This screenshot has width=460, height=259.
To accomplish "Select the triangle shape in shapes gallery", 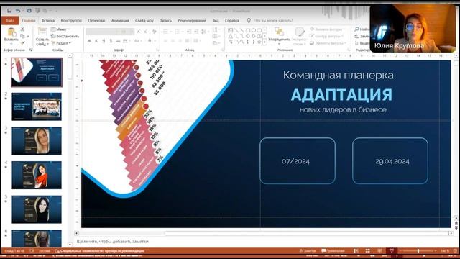I will (230, 36).
